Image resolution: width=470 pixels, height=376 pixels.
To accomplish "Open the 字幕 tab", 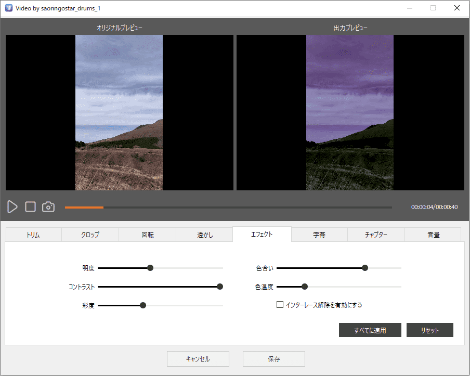I will point(319,235).
